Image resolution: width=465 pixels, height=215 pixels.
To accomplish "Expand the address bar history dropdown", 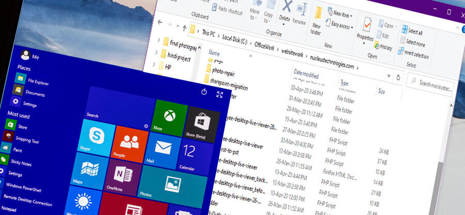I will pos(389,75).
